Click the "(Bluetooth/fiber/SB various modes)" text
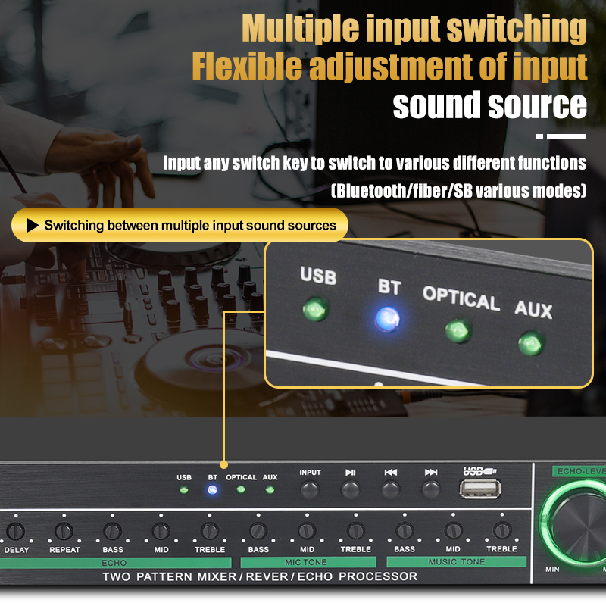This screenshot has width=606, height=606. tap(458, 191)
